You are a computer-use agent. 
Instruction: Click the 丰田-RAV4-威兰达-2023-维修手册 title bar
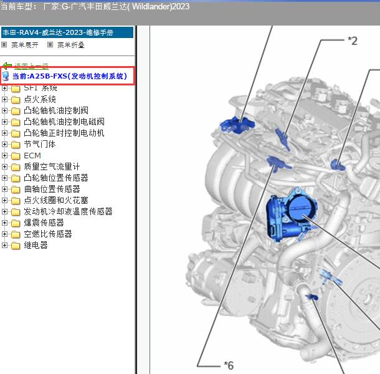pyautogui.click(x=67, y=32)
